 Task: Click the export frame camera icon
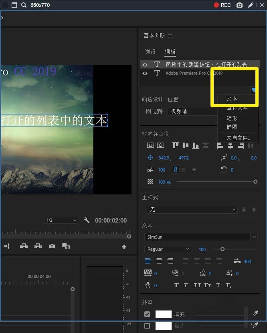52,246
